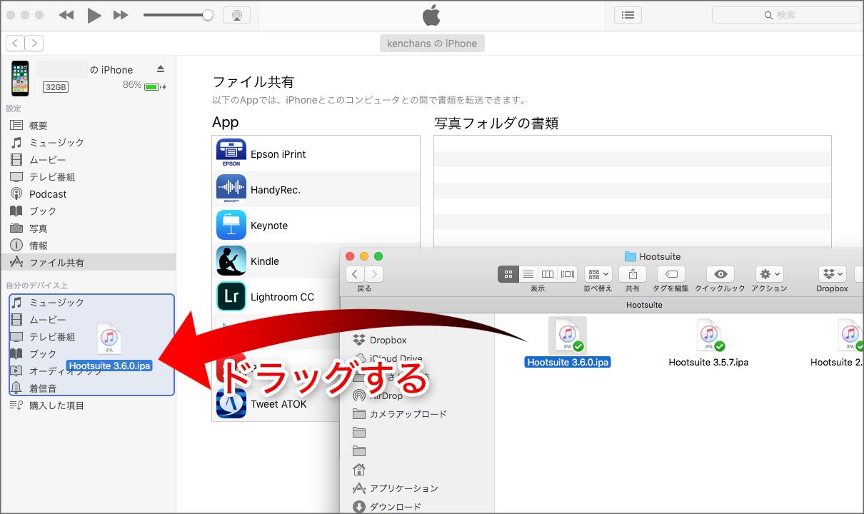Select the kenchans の iPhone device button
Screen dimensions: 864x514
(x=432, y=44)
